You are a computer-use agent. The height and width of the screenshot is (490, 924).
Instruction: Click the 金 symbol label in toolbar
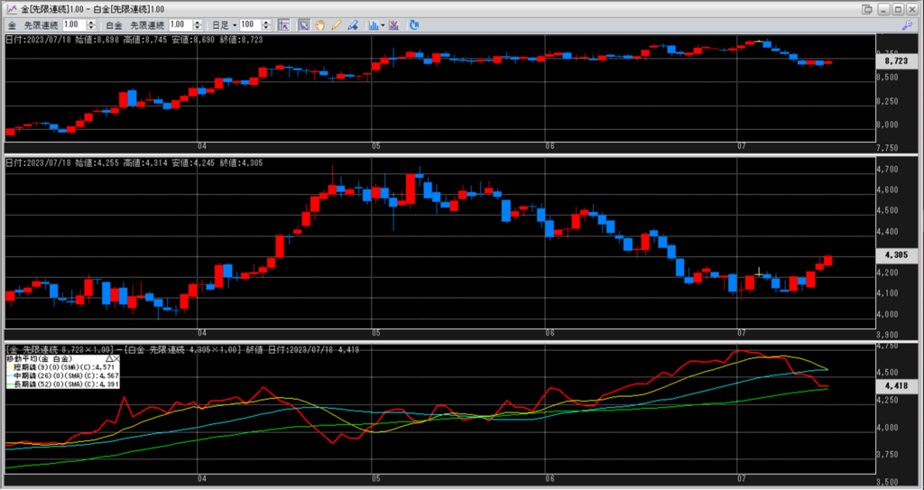(12, 25)
